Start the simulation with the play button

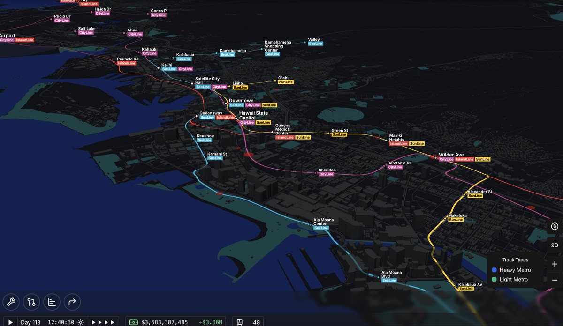[x=9, y=322]
